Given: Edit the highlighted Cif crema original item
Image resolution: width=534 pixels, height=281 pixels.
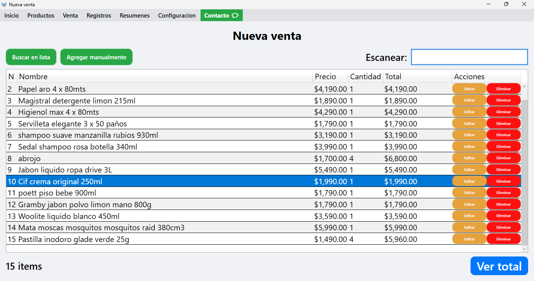Looking at the screenshot, I should [469, 181].
